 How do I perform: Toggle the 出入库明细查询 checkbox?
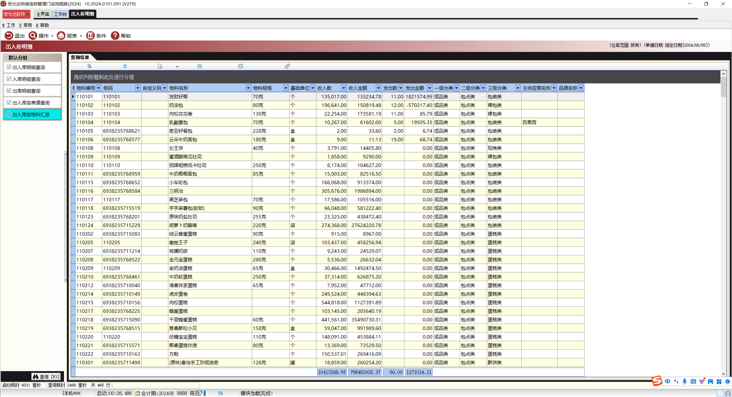tap(9, 67)
